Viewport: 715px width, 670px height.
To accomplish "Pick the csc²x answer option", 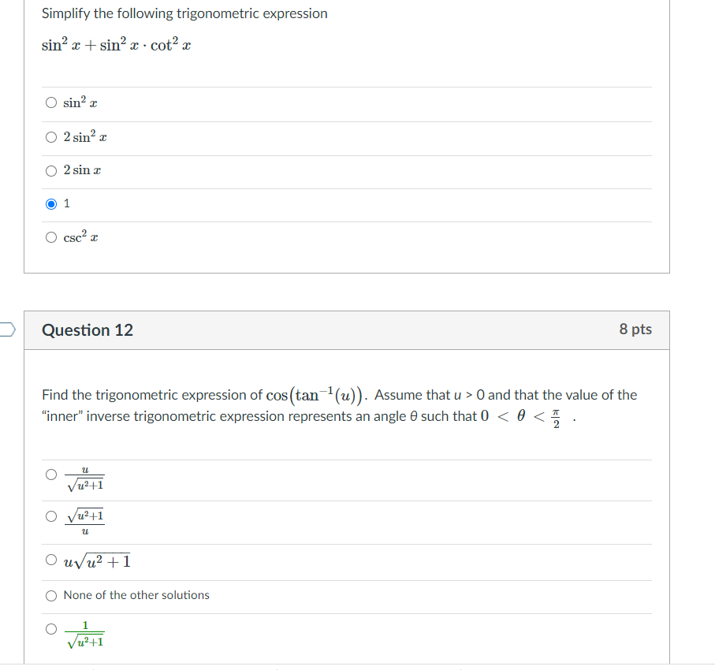I will click(x=50, y=236).
